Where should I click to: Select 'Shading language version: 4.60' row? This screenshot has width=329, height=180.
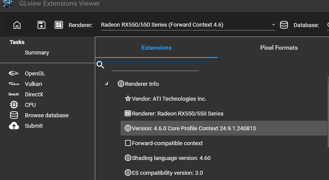[171, 158]
